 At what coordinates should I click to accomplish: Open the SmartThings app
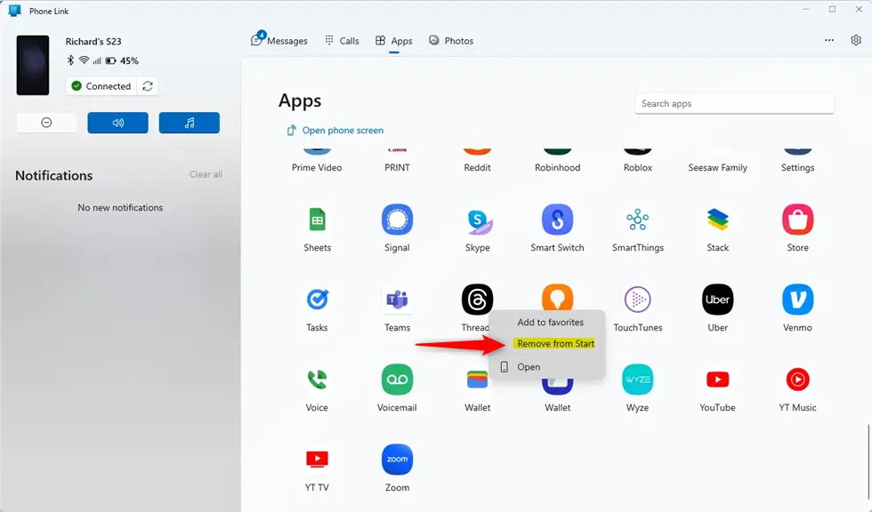[637, 220]
